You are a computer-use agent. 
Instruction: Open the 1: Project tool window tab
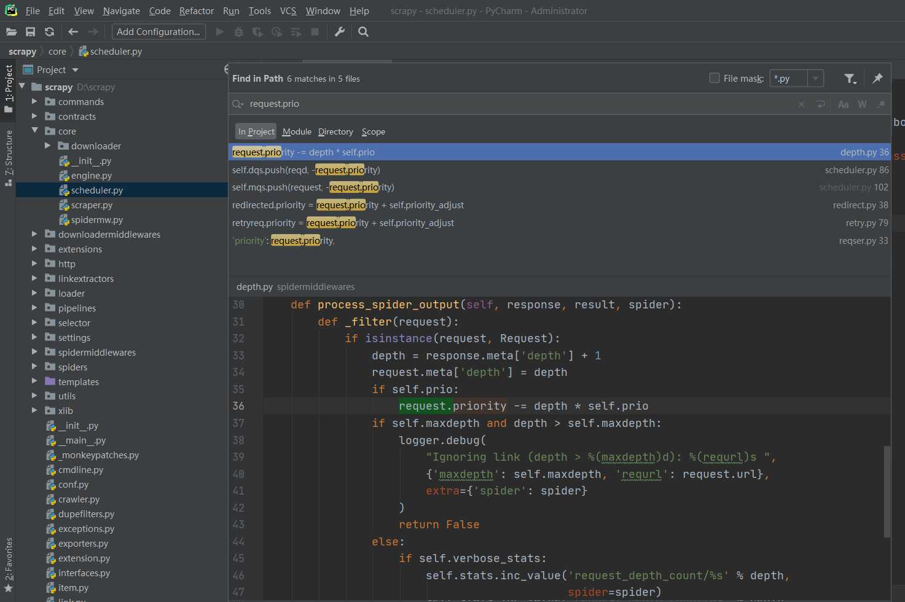(x=9, y=89)
